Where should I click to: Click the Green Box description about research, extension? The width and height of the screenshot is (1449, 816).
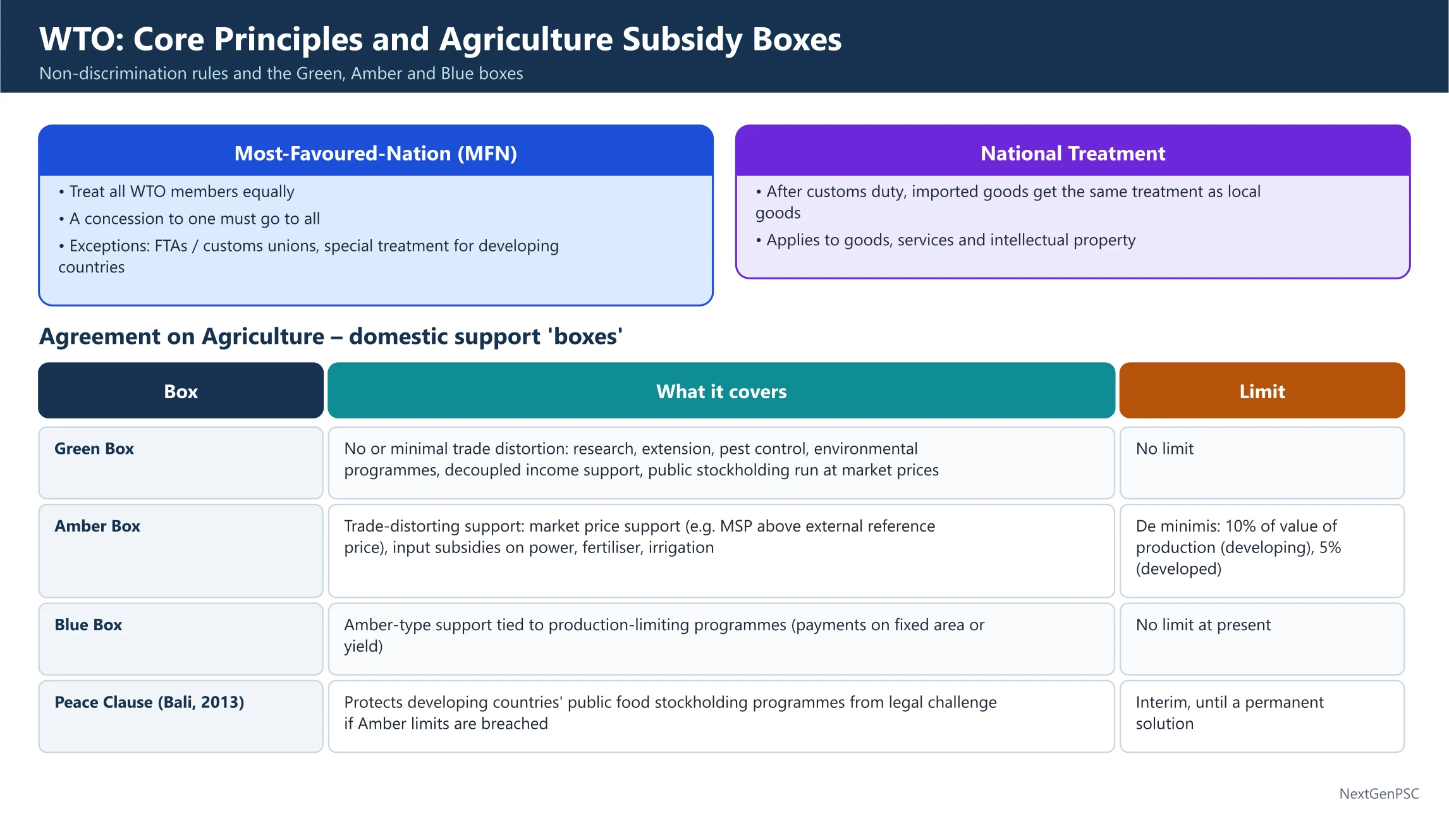721,463
